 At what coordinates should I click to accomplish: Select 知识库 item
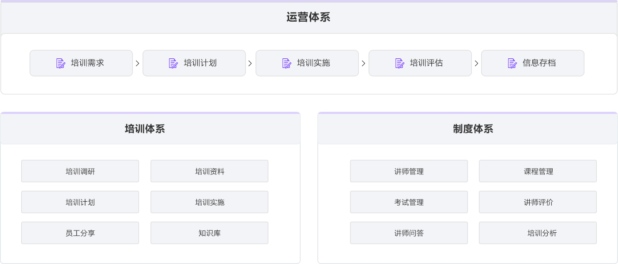[x=209, y=233]
